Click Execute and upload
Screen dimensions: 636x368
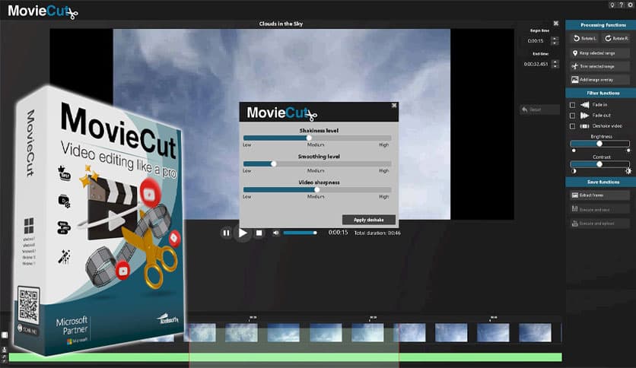(599, 224)
